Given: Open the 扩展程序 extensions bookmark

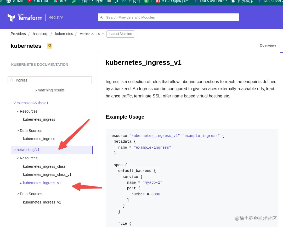Looking at the screenshot, I should [242, 2].
